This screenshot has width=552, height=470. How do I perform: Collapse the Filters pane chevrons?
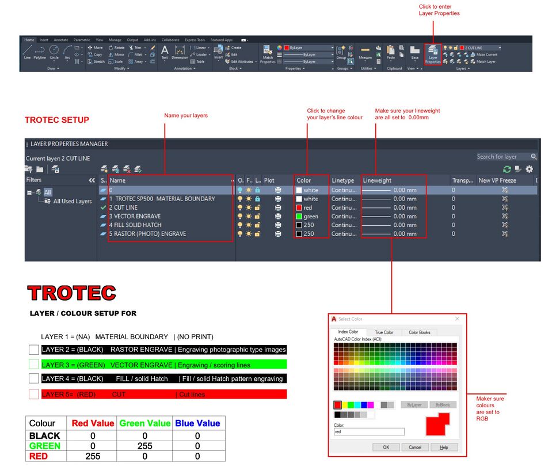[x=92, y=180]
